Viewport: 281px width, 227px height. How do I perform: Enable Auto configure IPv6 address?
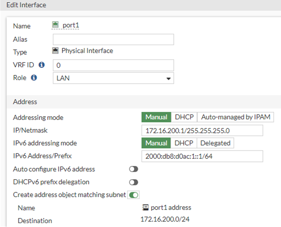[134, 169]
